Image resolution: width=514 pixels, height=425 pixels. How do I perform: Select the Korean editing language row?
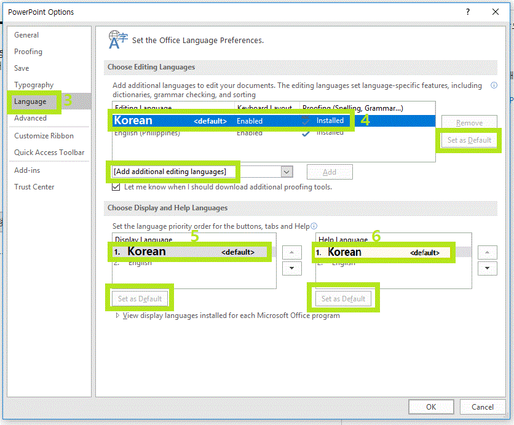pos(274,121)
